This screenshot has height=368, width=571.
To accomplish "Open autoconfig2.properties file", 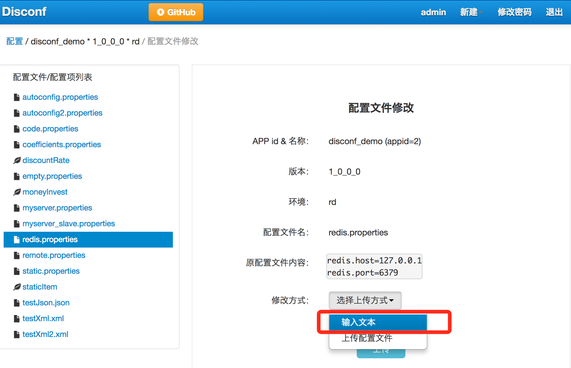I will (x=62, y=113).
